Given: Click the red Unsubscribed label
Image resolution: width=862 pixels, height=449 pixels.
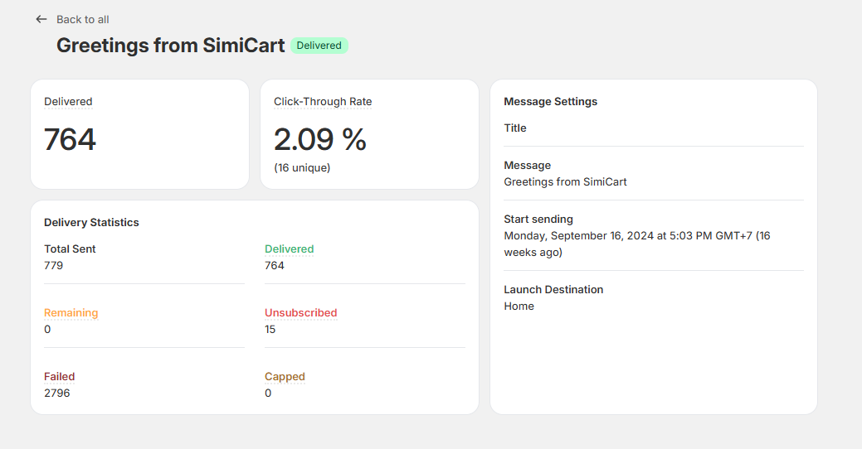Looking at the screenshot, I should (x=300, y=312).
